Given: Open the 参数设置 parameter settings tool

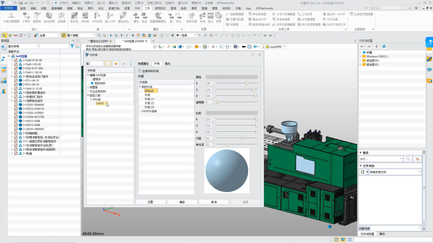Looking at the screenshot, I should 191,18.
